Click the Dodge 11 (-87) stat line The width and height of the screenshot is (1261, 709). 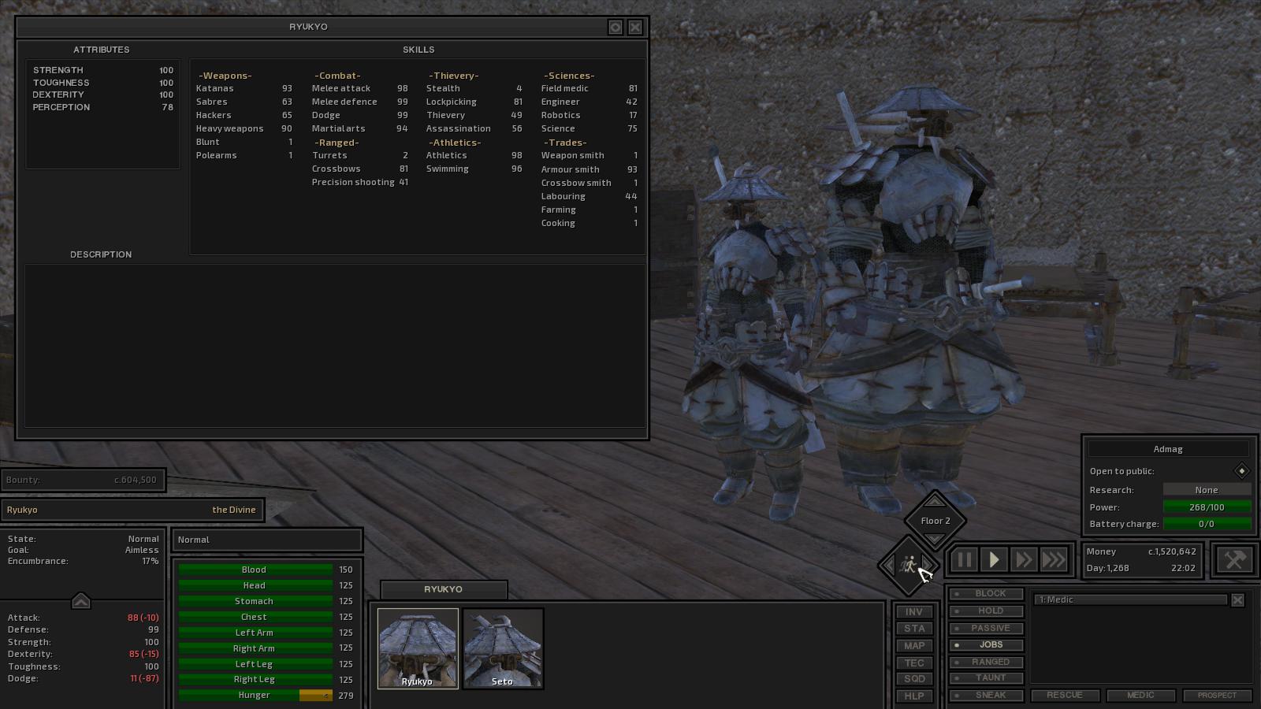click(83, 678)
